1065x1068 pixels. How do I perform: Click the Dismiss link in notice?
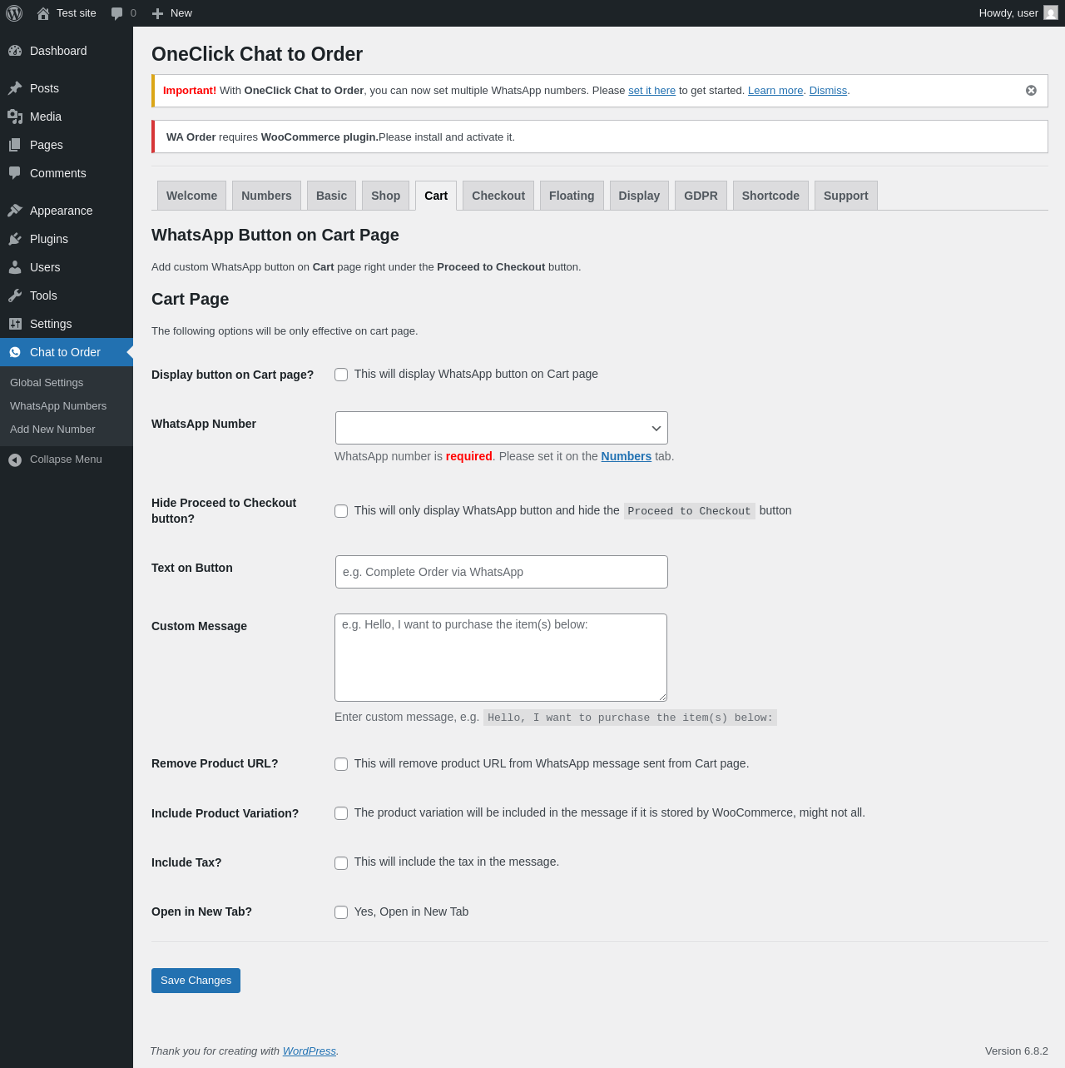pyautogui.click(x=828, y=91)
